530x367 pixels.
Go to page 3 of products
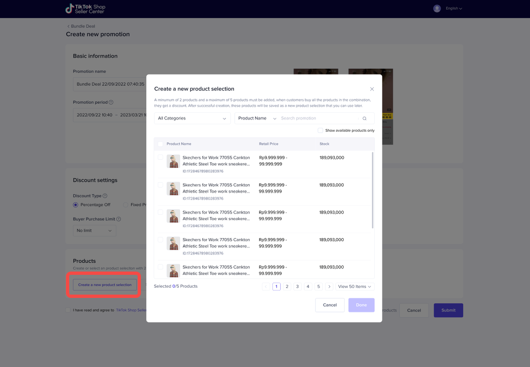297,286
